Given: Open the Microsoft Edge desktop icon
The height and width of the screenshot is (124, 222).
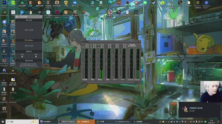Looking at the screenshot, I should point(110,4).
